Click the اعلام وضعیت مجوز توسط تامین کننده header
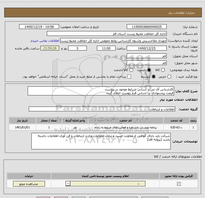 tap(105, 176)
